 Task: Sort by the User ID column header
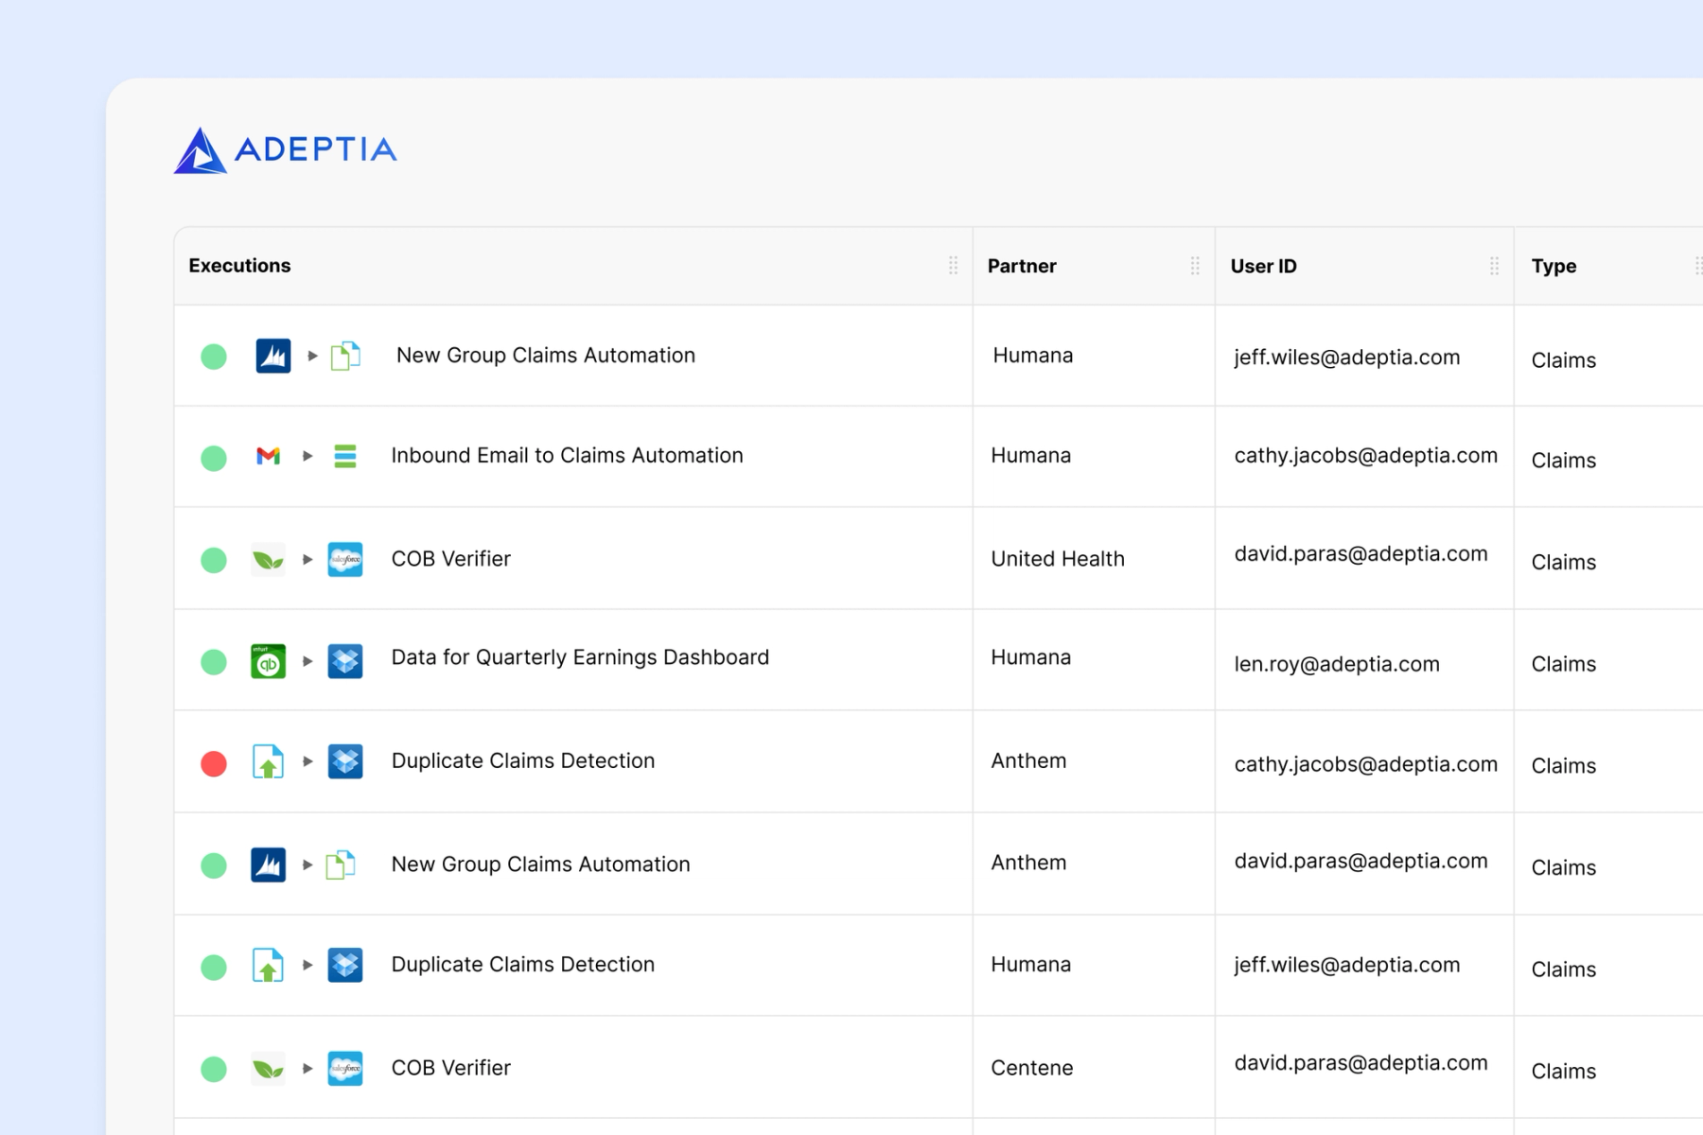pyautogui.click(x=1263, y=267)
